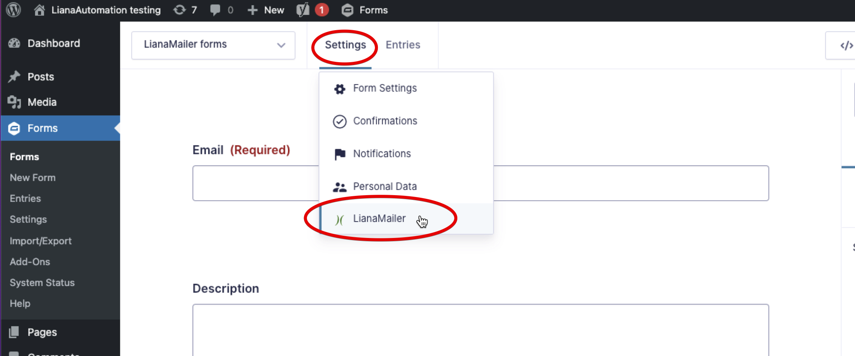Open Entries in sidebar submenu
Viewport: 855px width, 356px height.
coord(25,198)
